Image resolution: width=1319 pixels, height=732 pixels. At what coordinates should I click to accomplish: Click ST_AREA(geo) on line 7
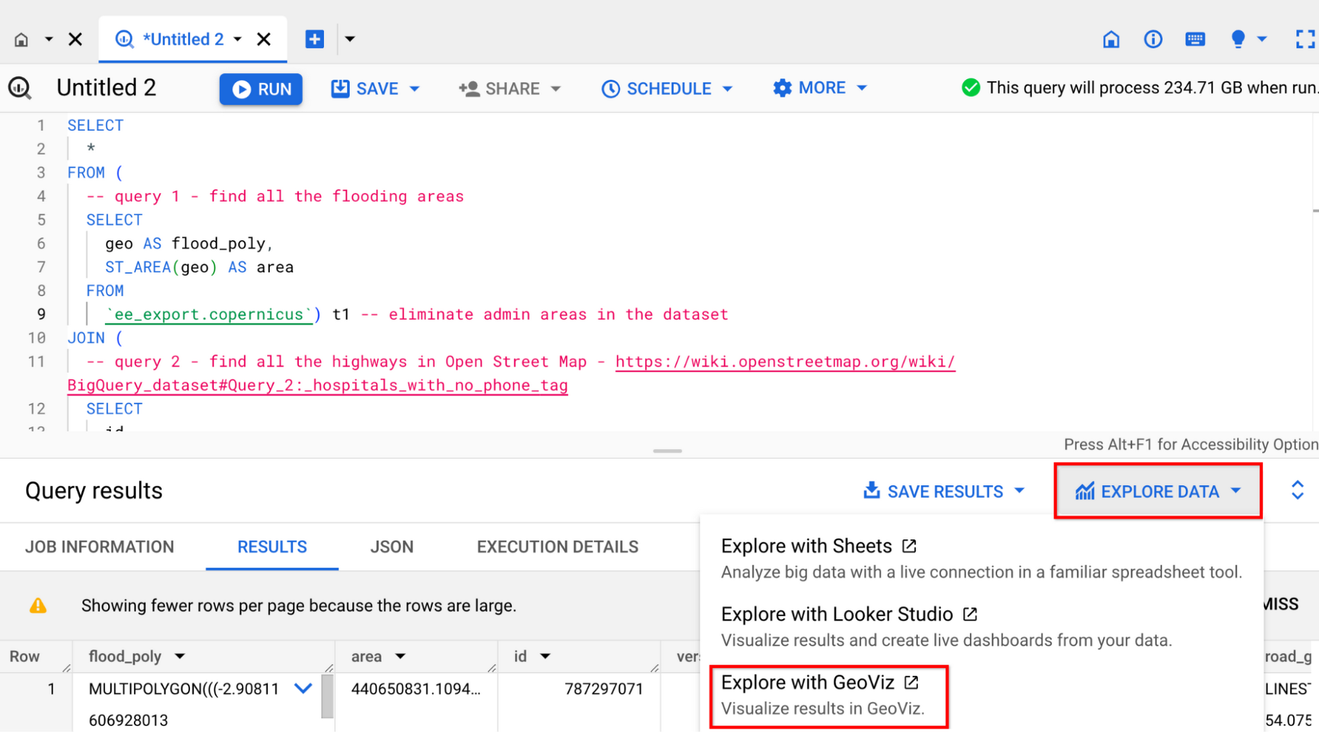pyautogui.click(x=161, y=267)
